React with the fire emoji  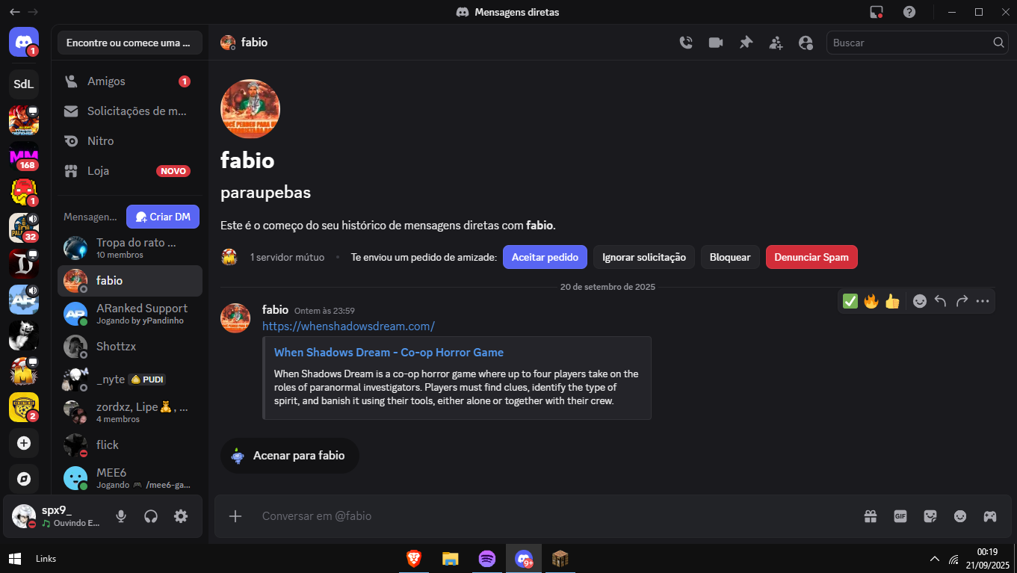pos(871,301)
